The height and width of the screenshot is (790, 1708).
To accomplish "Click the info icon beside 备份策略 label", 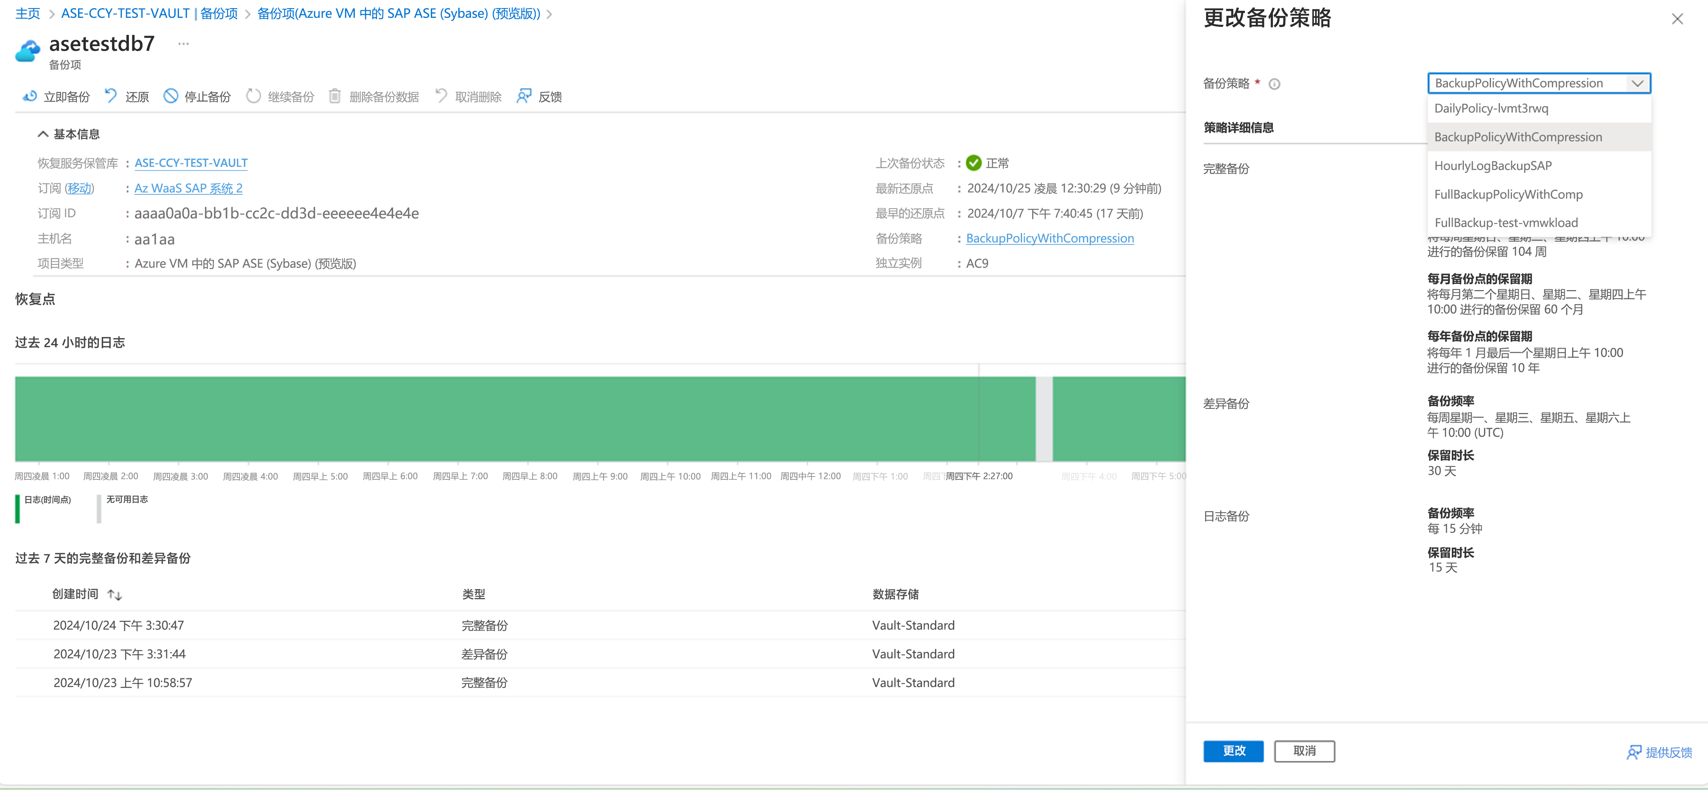I will tap(1274, 84).
